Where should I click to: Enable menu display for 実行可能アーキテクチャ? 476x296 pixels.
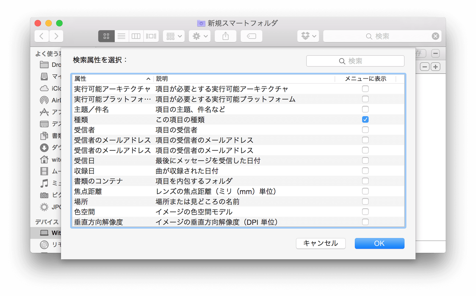[365, 89]
